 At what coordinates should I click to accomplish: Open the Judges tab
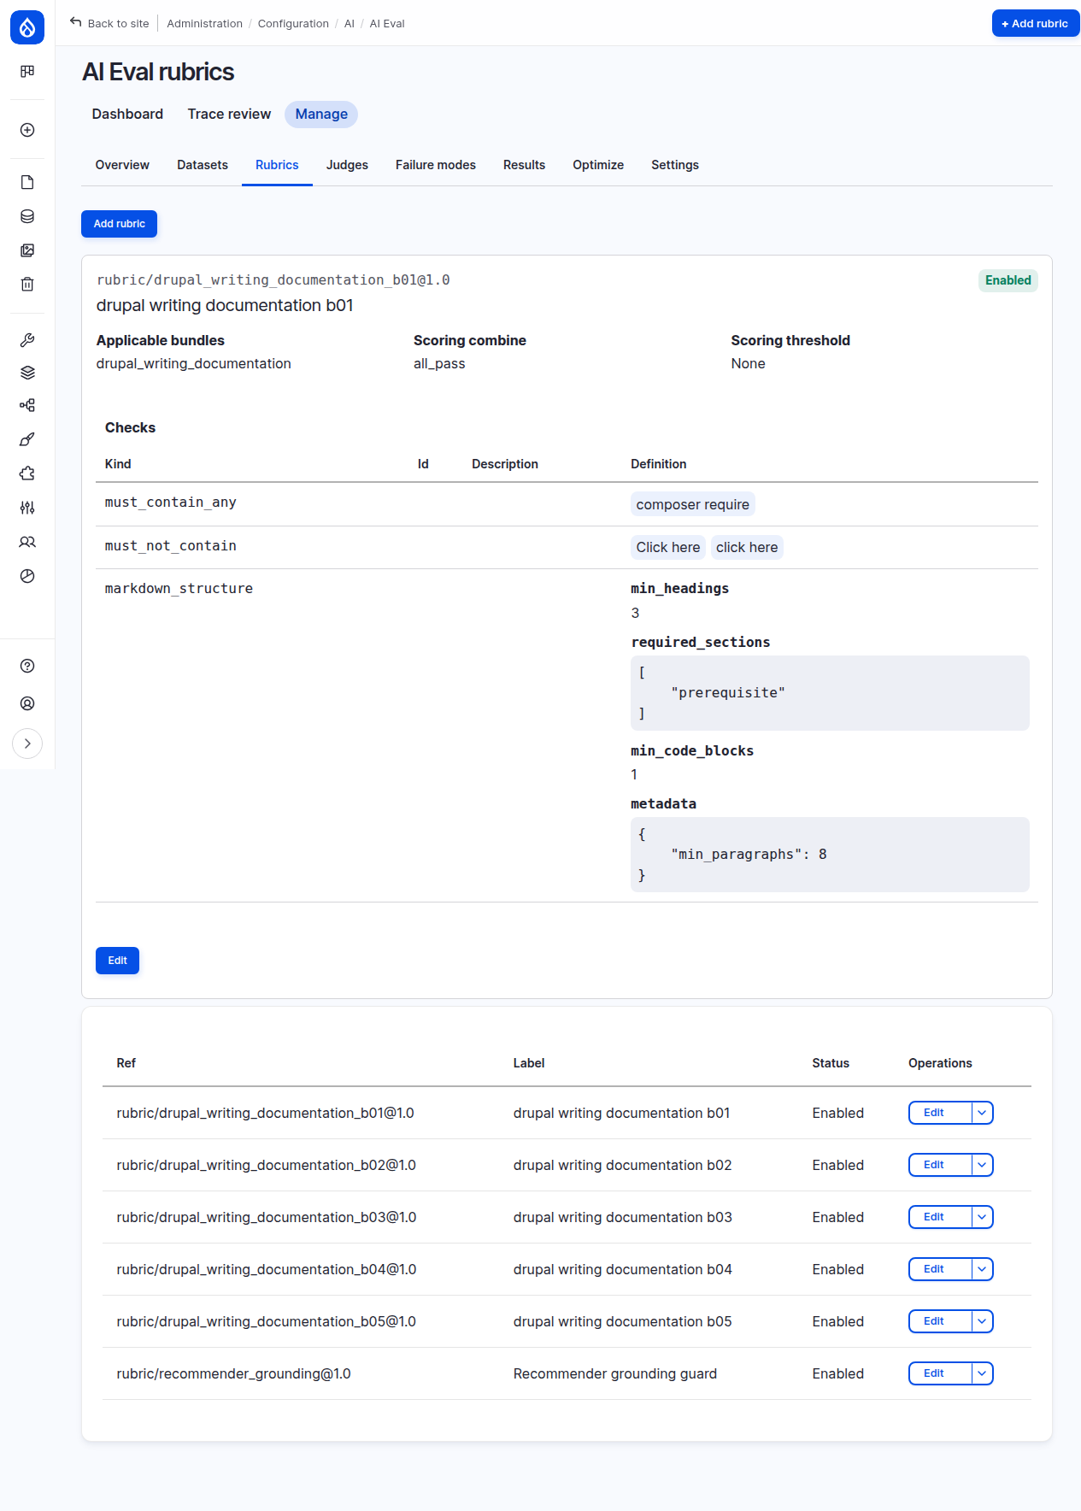347,165
